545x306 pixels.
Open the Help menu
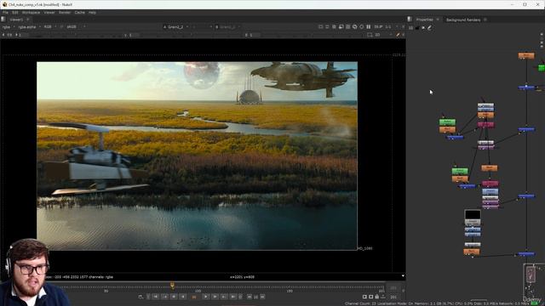pyautogui.click(x=92, y=12)
